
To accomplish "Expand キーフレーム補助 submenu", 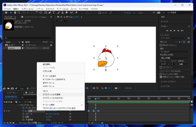I will pyautogui.click(x=61, y=105).
